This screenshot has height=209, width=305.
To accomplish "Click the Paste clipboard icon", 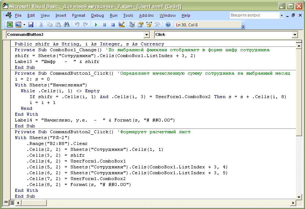I will 58,25.
